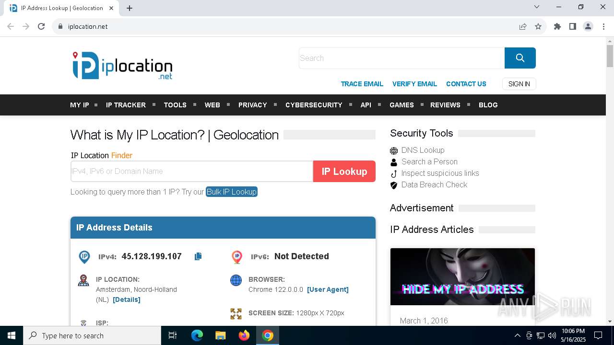Open volume control in system tray
Screen dimensions: 614x345
(x=552, y=335)
